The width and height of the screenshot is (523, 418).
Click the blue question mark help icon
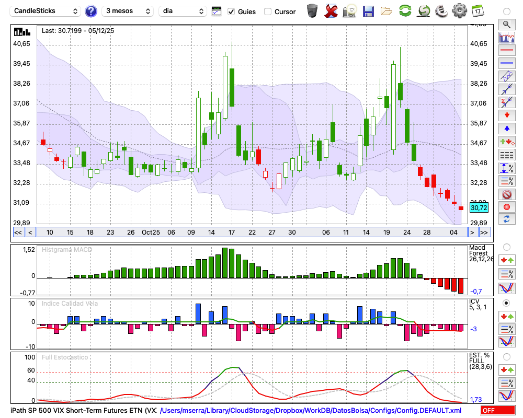[x=91, y=11]
